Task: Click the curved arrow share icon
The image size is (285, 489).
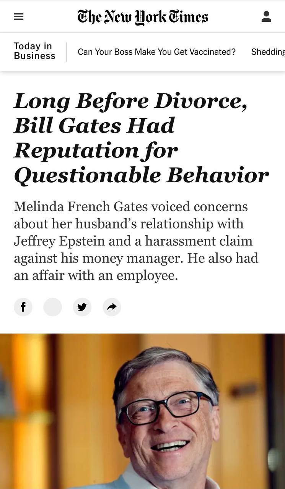Action: [x=112, y=307]
